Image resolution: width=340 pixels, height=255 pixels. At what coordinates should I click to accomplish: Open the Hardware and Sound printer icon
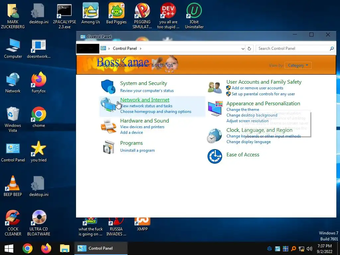[109, 127]
